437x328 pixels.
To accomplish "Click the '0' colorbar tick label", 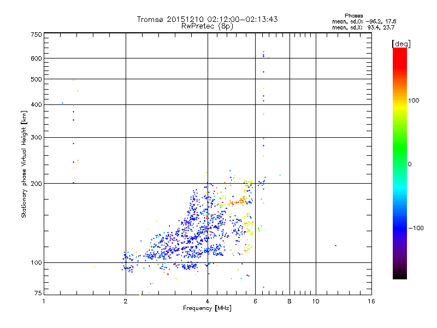I will [410, 164].
